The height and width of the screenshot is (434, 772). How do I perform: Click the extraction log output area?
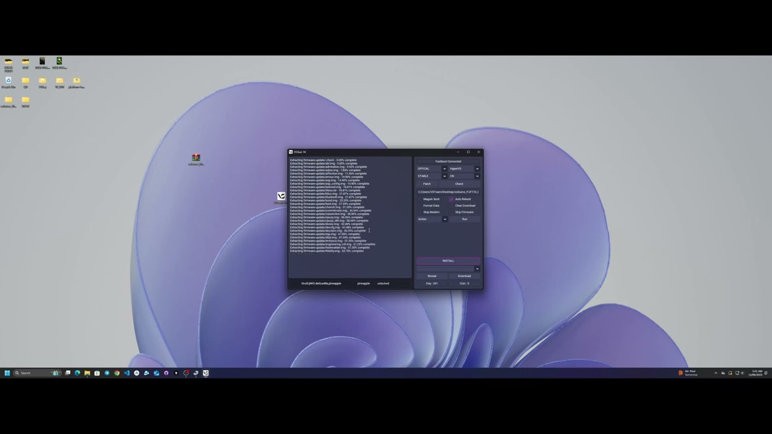coord(350,217)
